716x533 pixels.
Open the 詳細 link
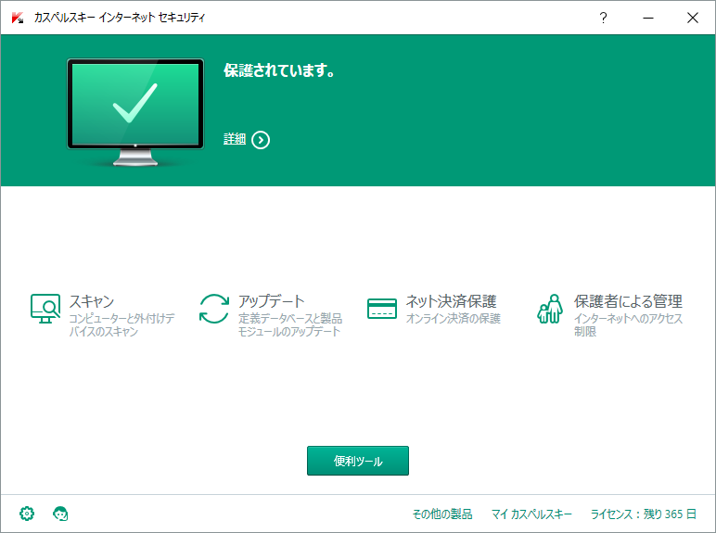click(x=235, y=139)
